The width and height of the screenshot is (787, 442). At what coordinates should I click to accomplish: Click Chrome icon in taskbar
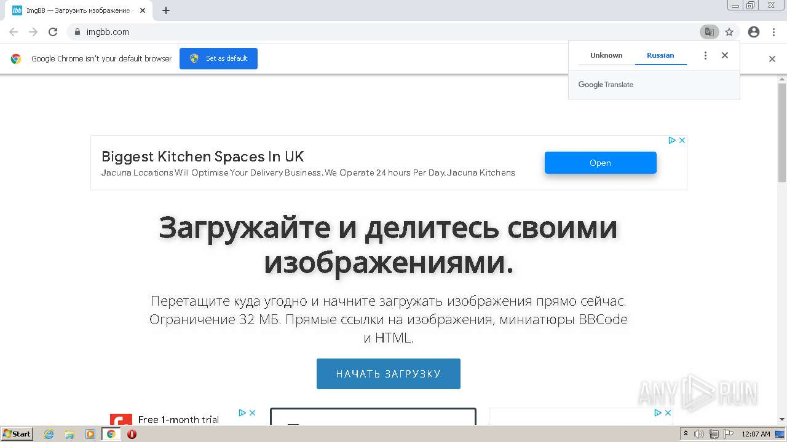point(111,434)
